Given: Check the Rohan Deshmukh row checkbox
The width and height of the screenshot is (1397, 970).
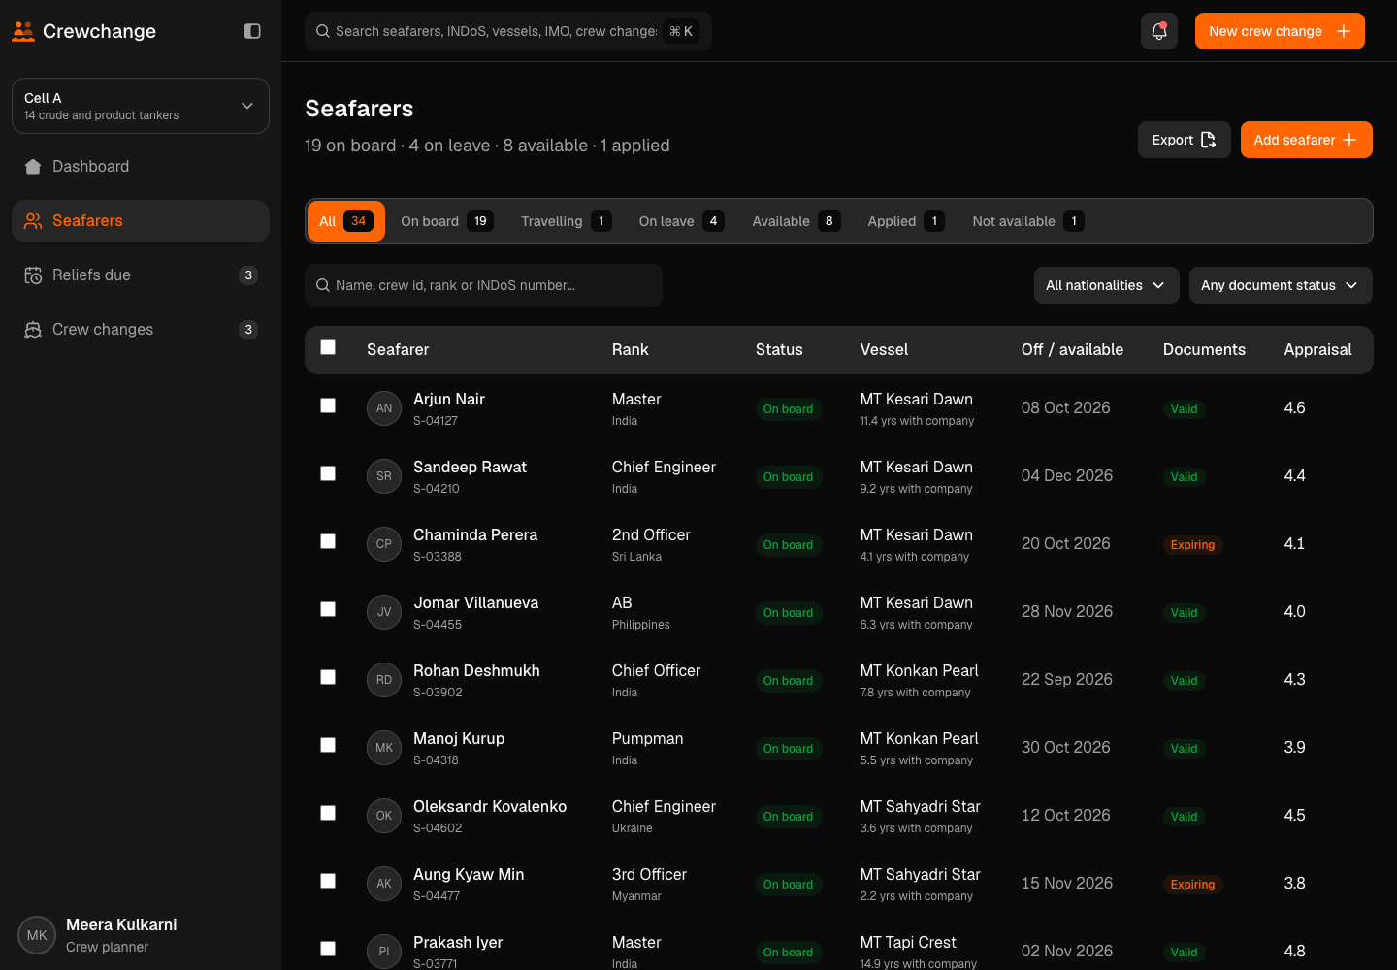Looking at the screenshot, I should (328, 677).
